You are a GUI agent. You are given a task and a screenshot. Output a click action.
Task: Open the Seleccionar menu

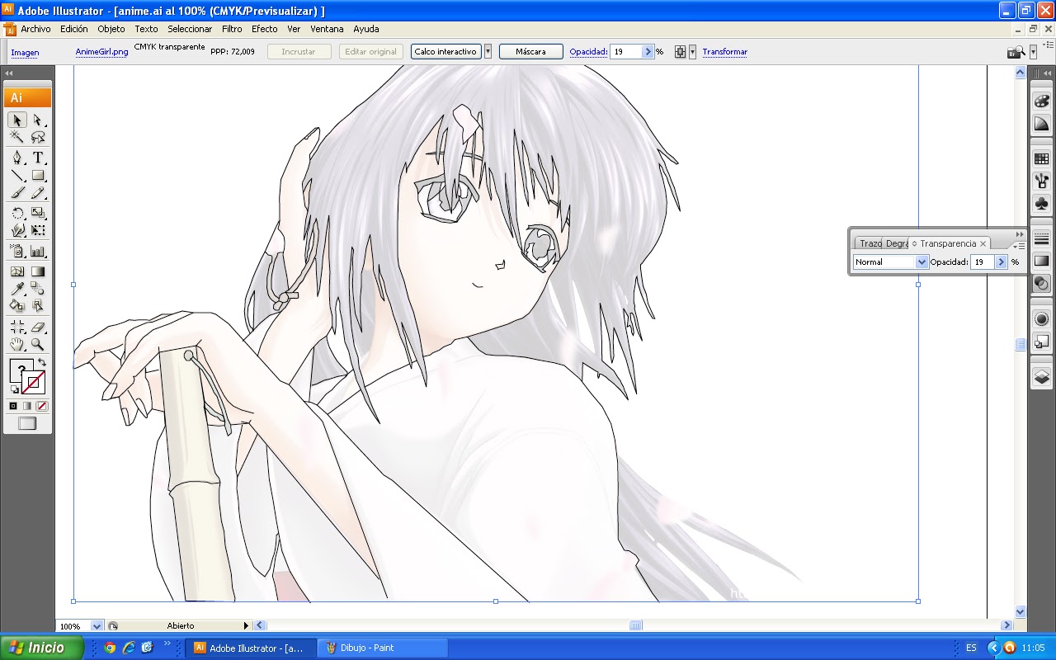[x=190, y=29]
